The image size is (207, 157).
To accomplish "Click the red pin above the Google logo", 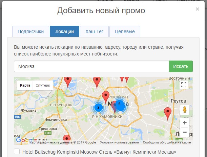I will click(x=67, y=139).
